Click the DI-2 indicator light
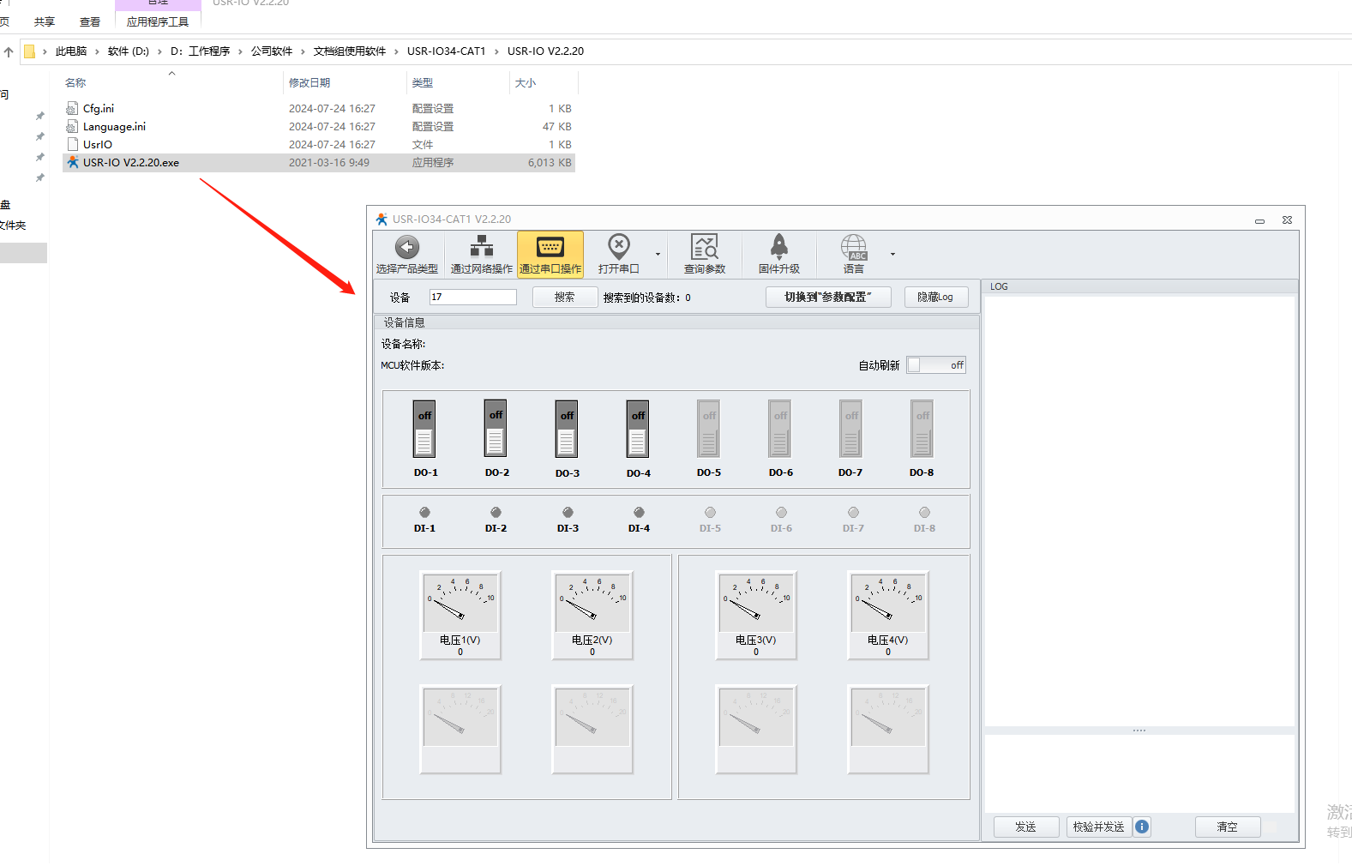Screen dimensions: 1352x866 496,513
